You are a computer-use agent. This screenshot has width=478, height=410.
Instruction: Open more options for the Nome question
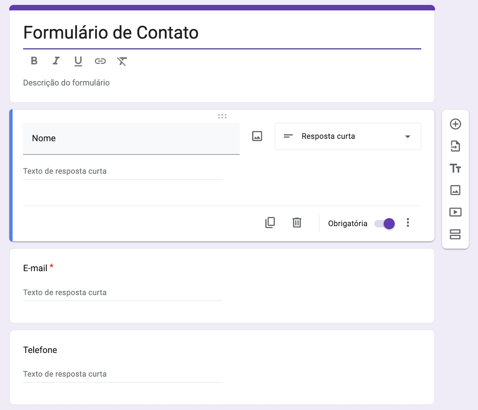(x=408, y=223)
